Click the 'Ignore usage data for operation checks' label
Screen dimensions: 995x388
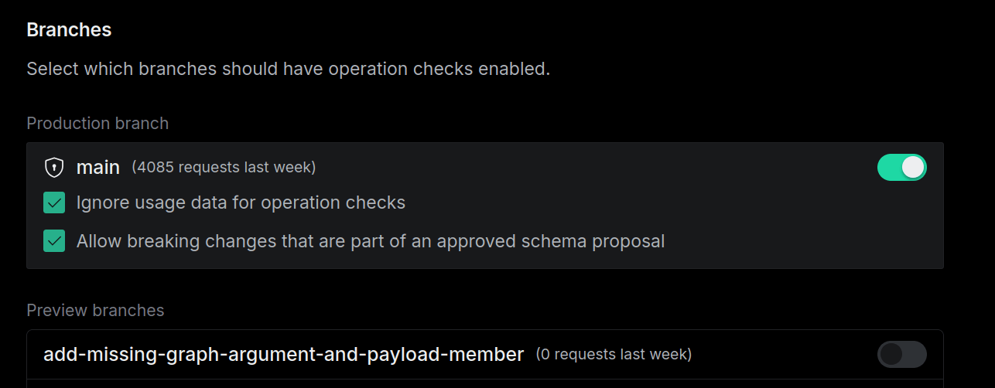pos(241,203)
